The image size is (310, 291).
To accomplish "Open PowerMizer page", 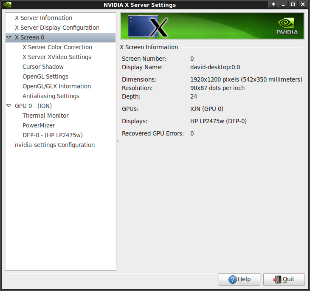I will pos(39,125).
